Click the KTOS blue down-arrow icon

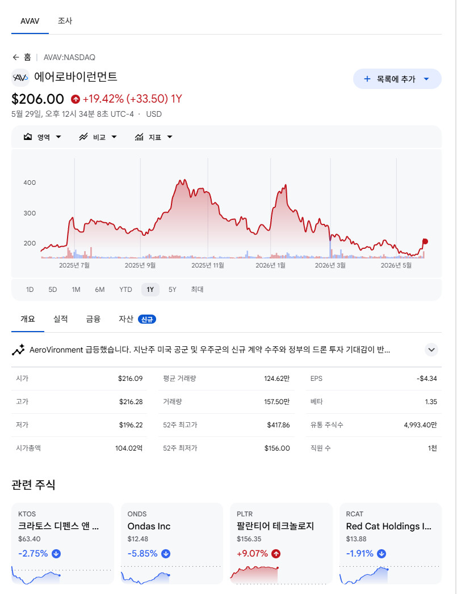tap(56, 553)
